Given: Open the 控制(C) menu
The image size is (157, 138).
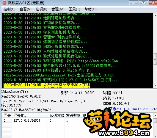Looking at the screenshot, I should click(10, 9).
